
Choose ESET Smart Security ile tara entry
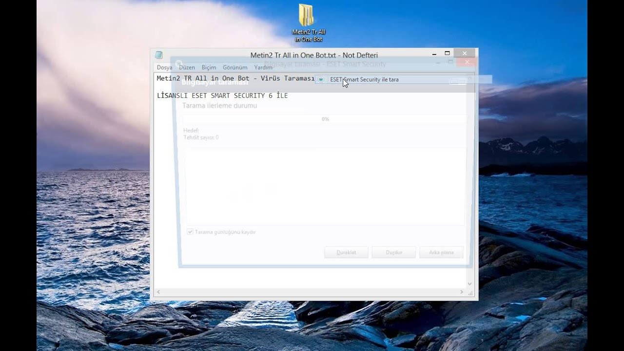click(x=403, y=79)
